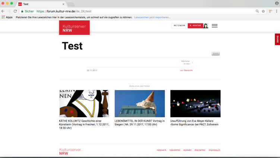Viewport: 280px width, 158px height.
Task: Go to next article via Nächster Artikel chevron
Action: click(x=192, y=62)
